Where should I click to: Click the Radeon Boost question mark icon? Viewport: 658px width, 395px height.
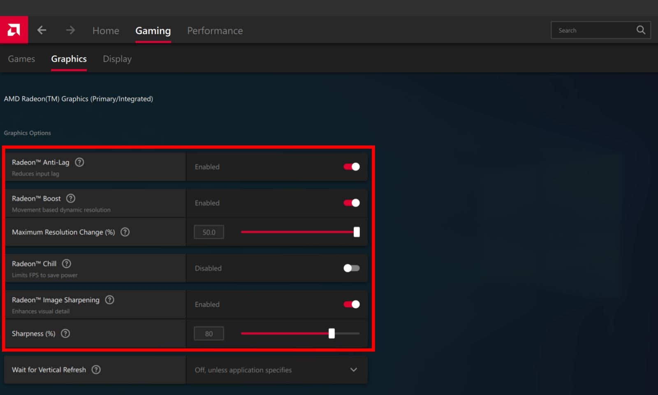[x=70, y=198]
